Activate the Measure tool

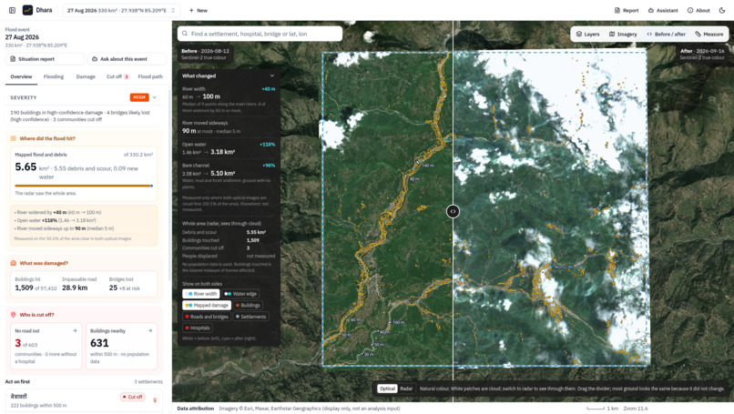(x=709, y=35)
